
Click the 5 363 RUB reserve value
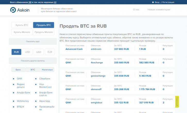[x=145, y=76]
